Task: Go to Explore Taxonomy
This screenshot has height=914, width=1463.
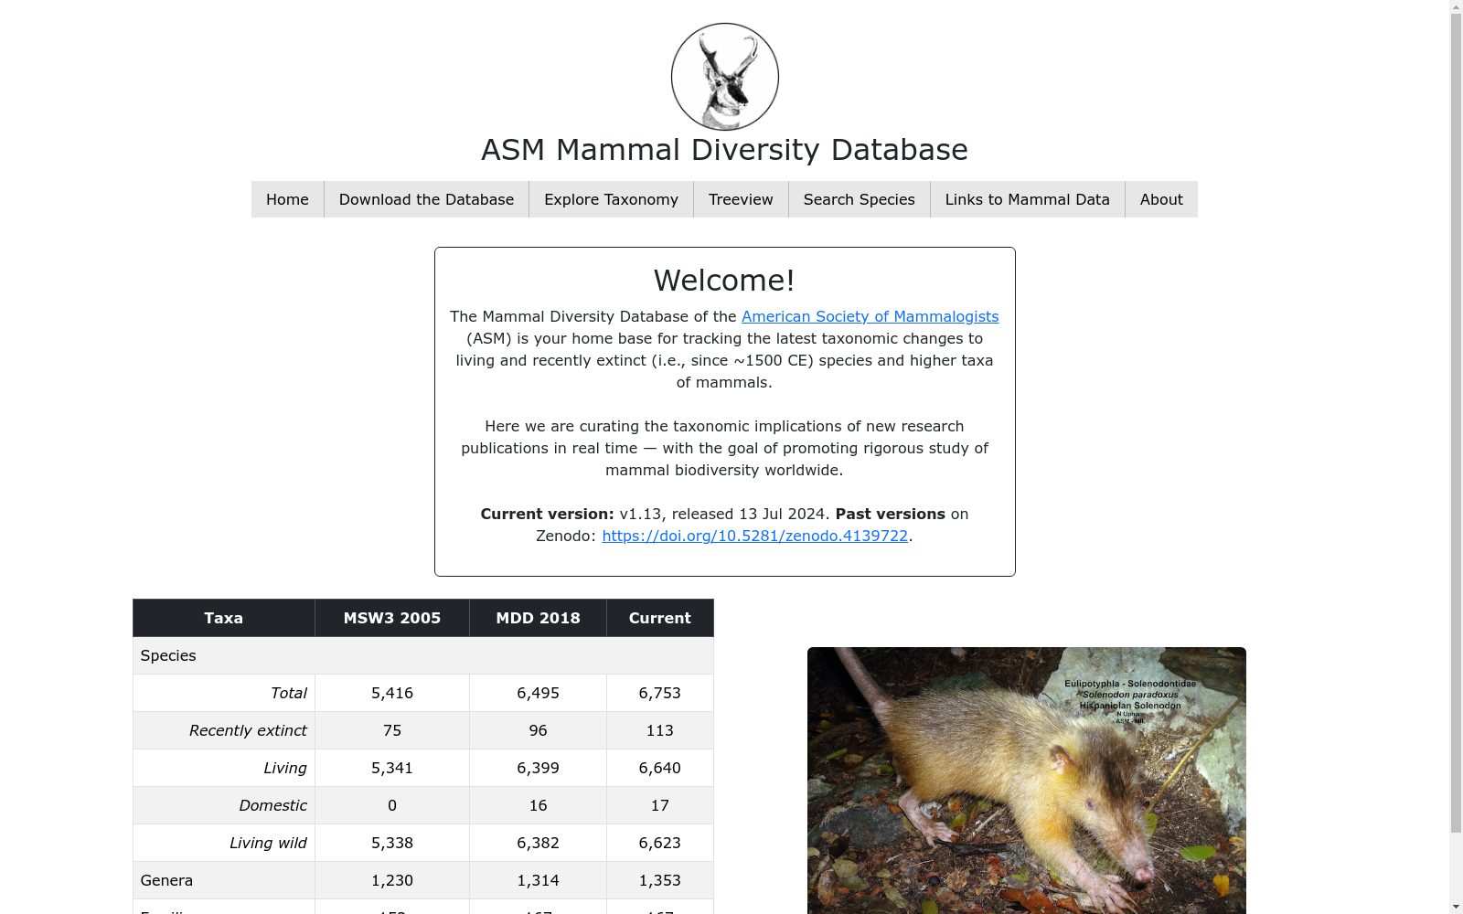Action: [x=611, y=199]
